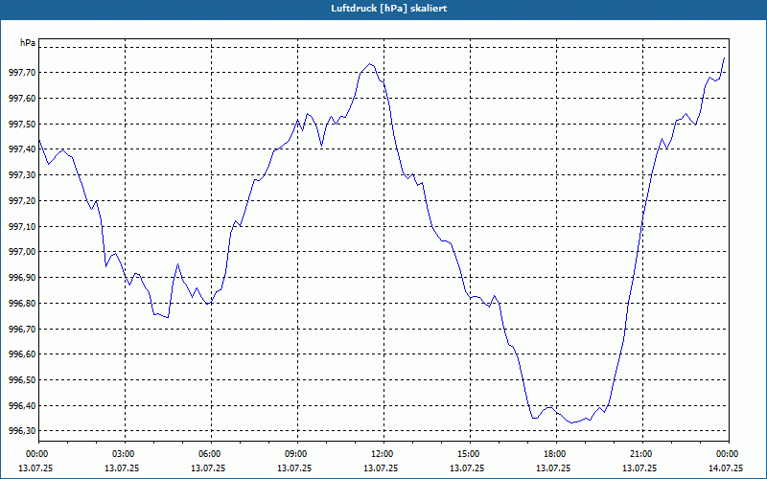Select the 997,20 y-axis value

tap(22, 201)
